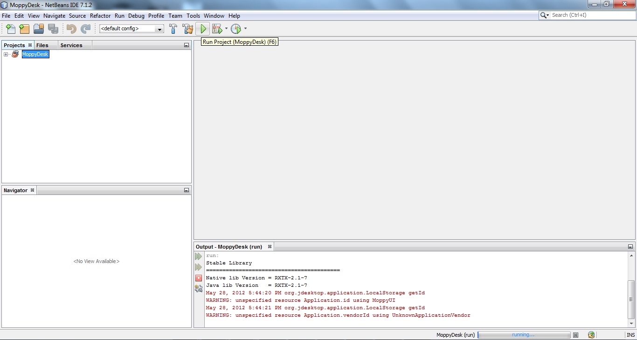Close the Output - MoppyDesk (run) tab
The image size is (637, 340).
coord(270,246)
